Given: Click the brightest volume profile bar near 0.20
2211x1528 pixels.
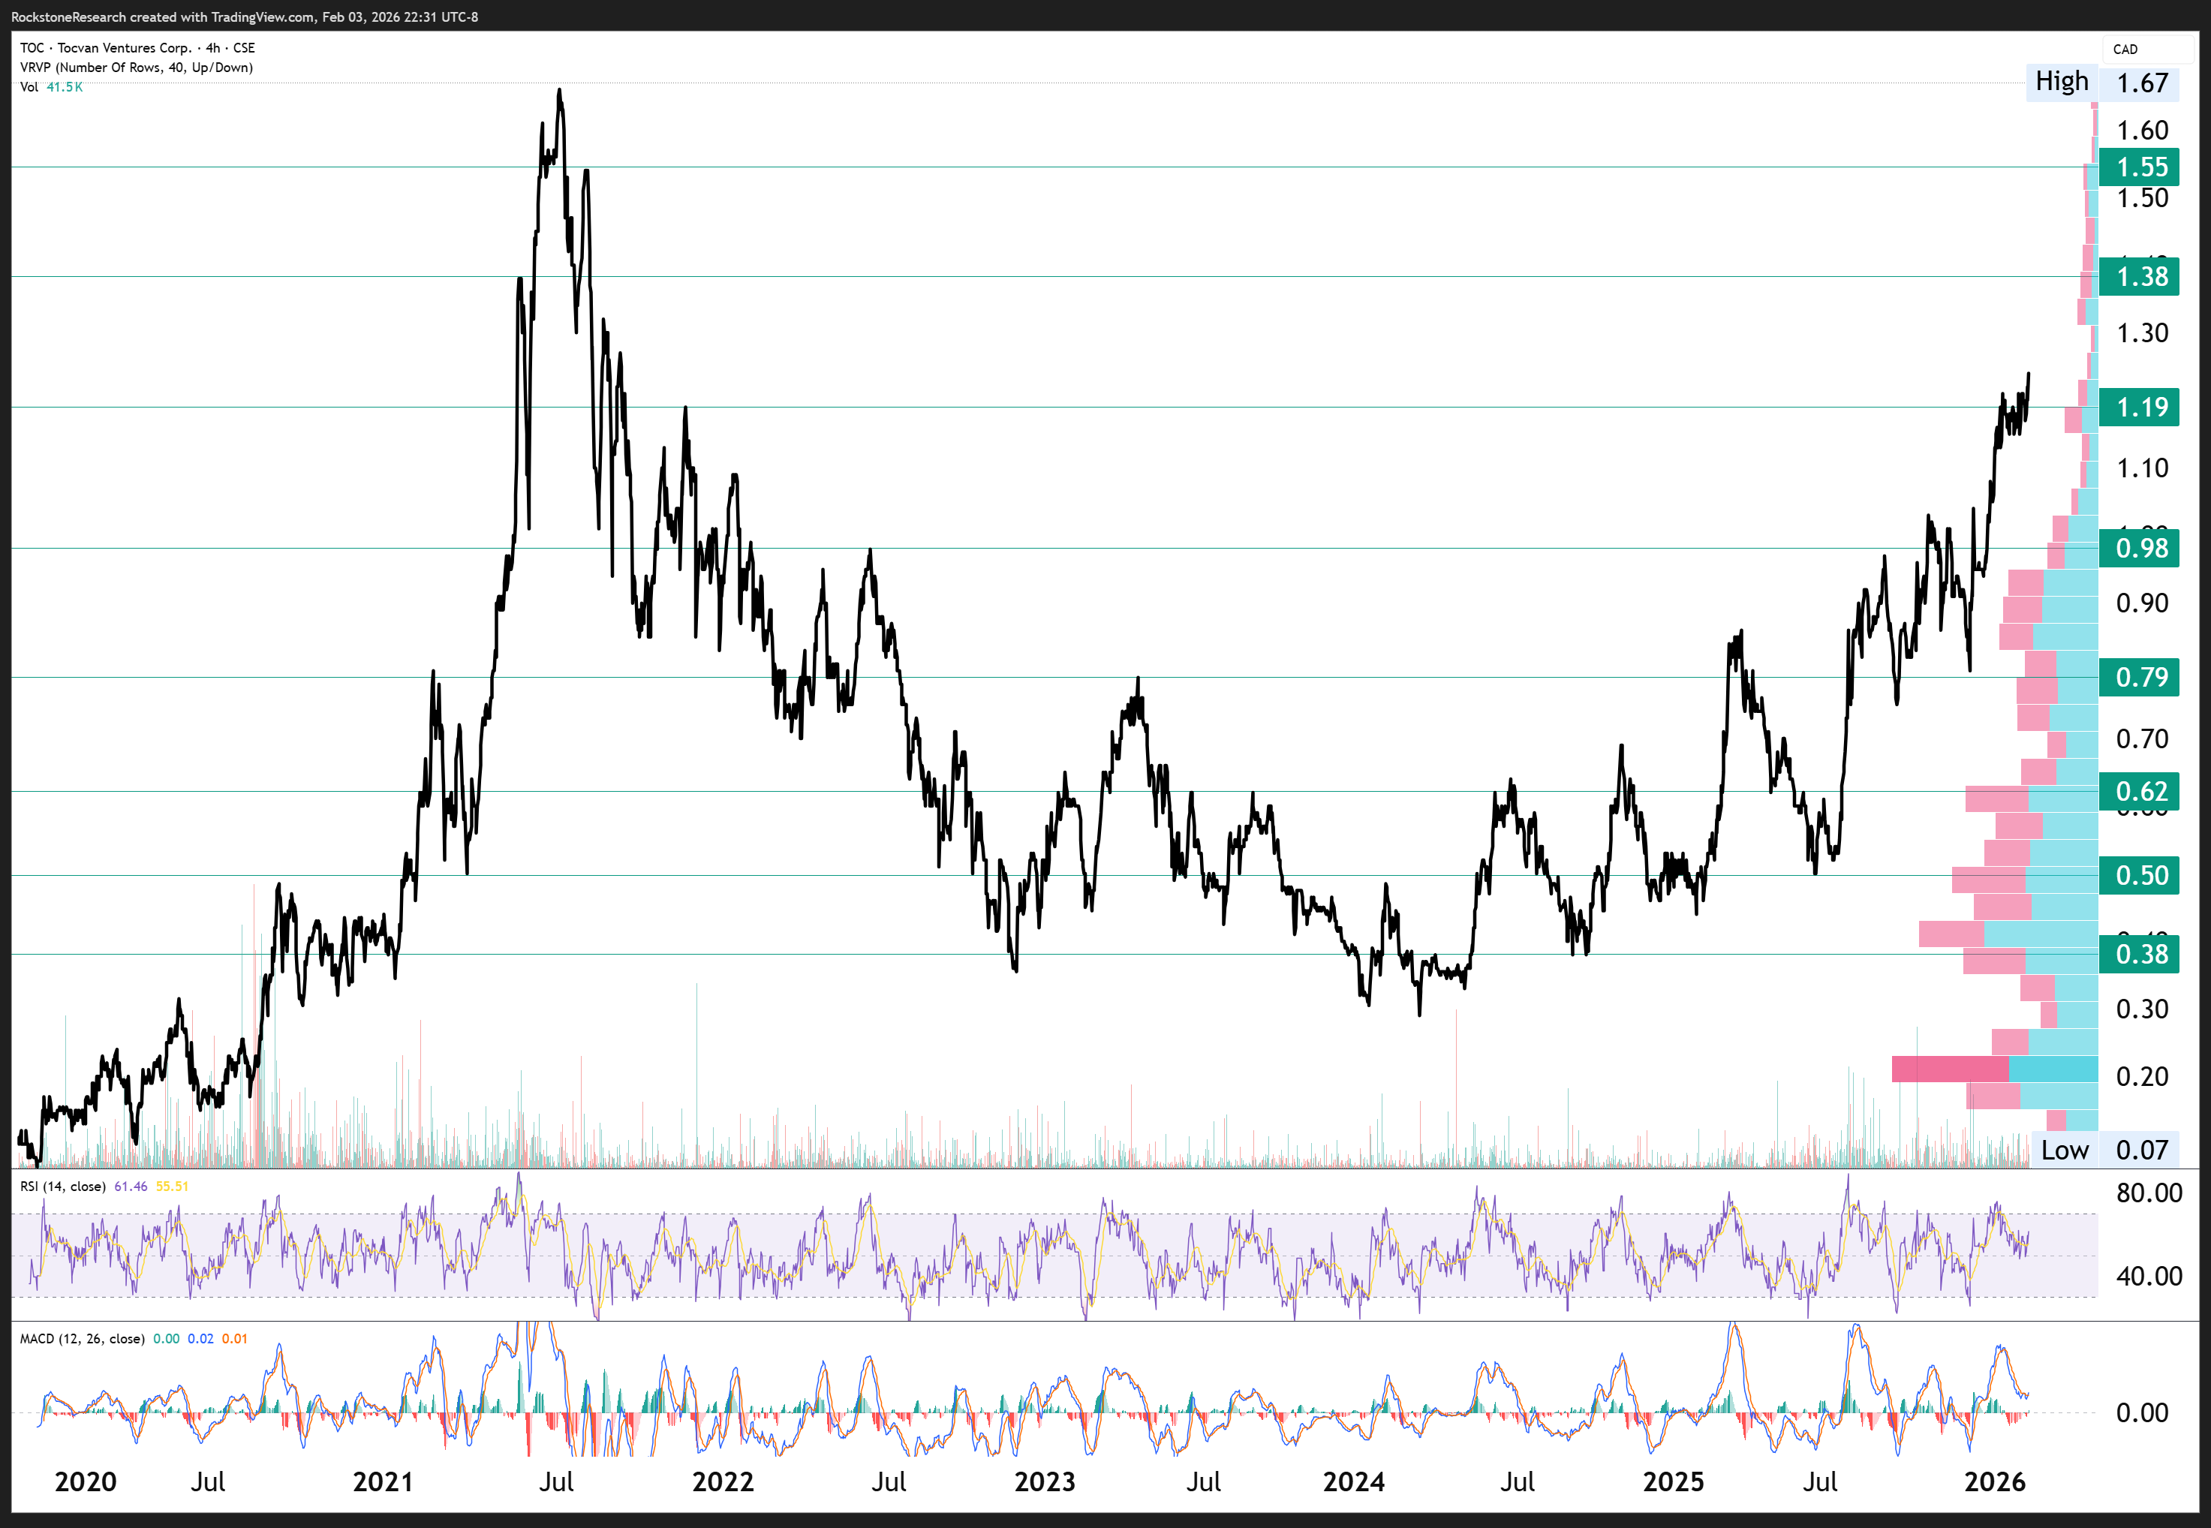Looking at the screenshot, I should (1994, 1069).
